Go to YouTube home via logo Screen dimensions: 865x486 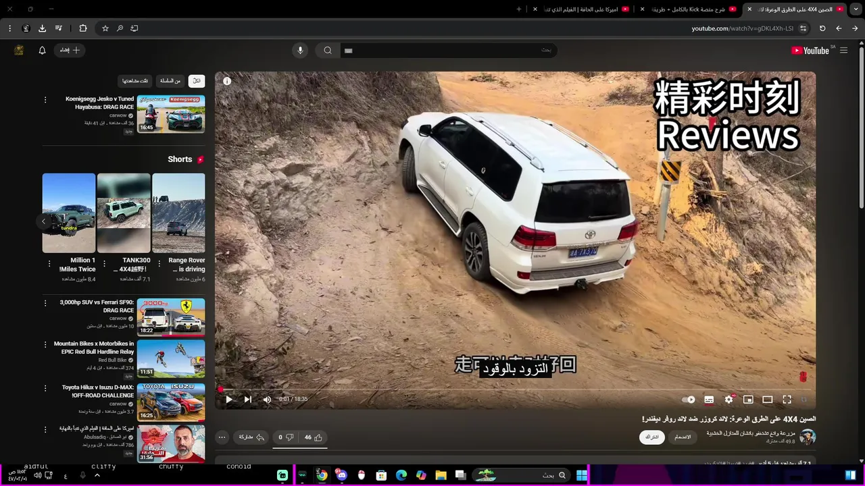coord(810,51)
